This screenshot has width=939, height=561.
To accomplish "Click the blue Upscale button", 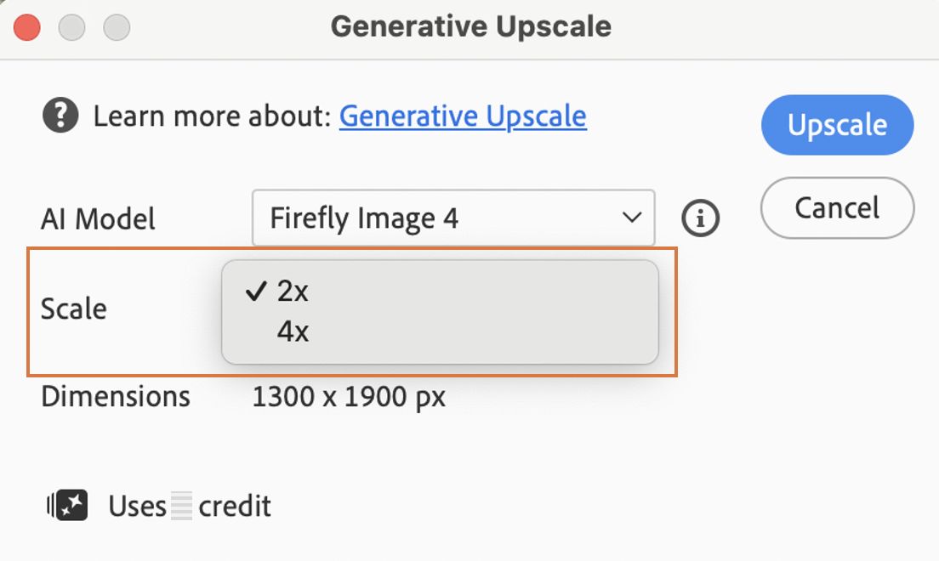I will [x=837, y=125].
